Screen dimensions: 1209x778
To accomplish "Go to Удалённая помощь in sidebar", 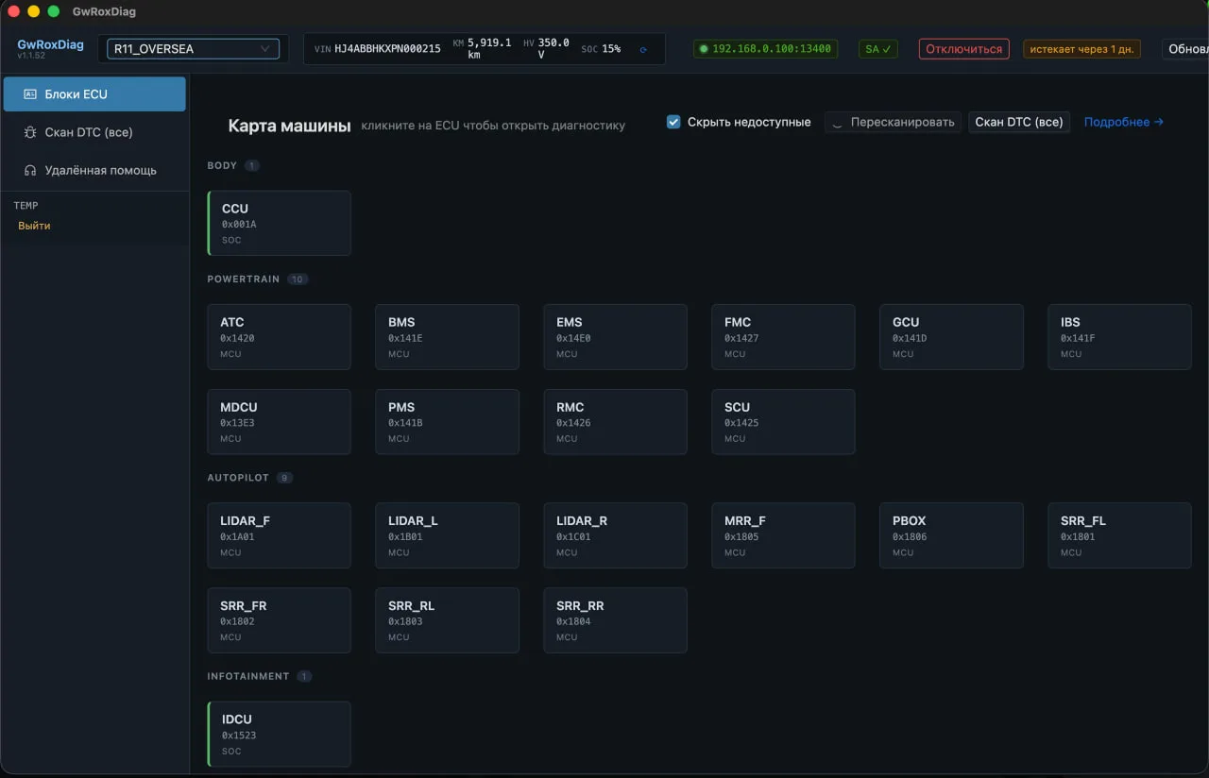I will 94,170.
